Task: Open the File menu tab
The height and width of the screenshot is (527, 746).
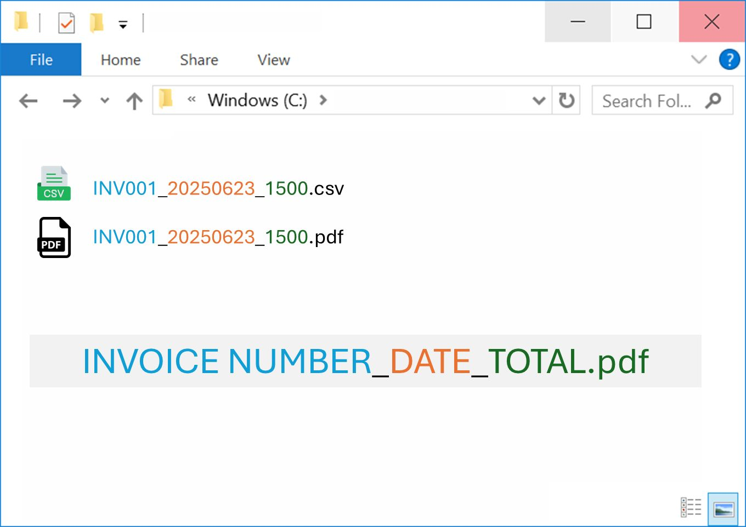Action: click(x=41, y=60)
